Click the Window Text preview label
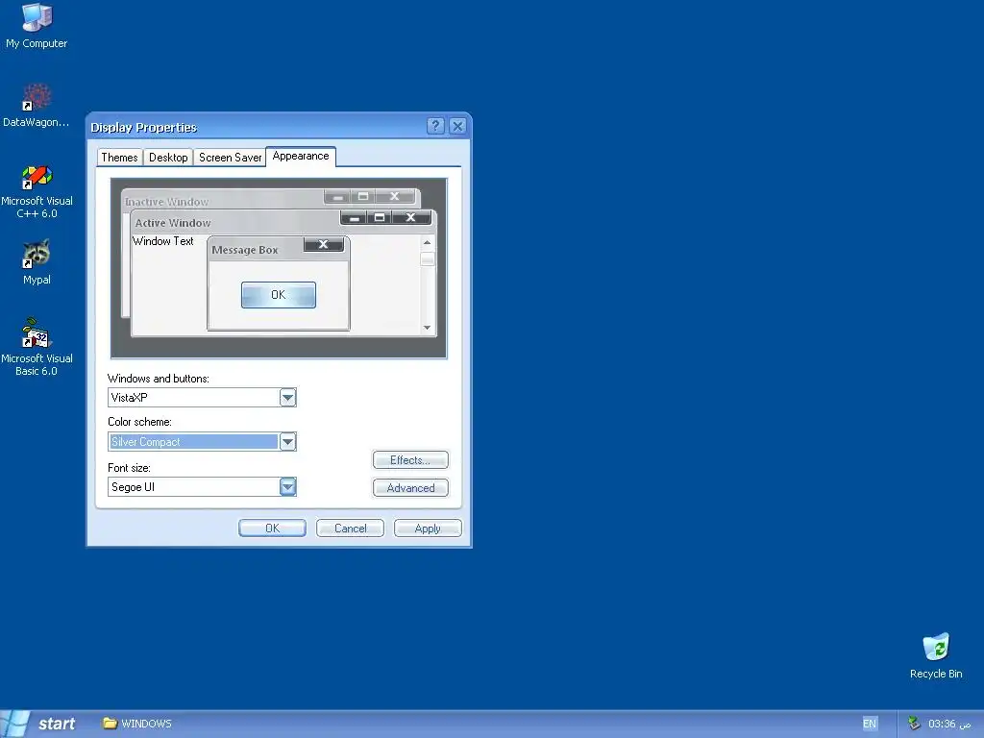 point(163,241)
